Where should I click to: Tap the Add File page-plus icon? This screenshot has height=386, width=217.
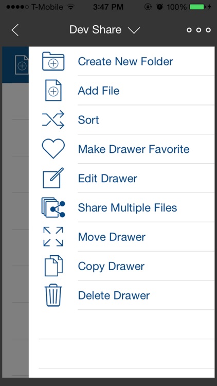coord(53,91)
